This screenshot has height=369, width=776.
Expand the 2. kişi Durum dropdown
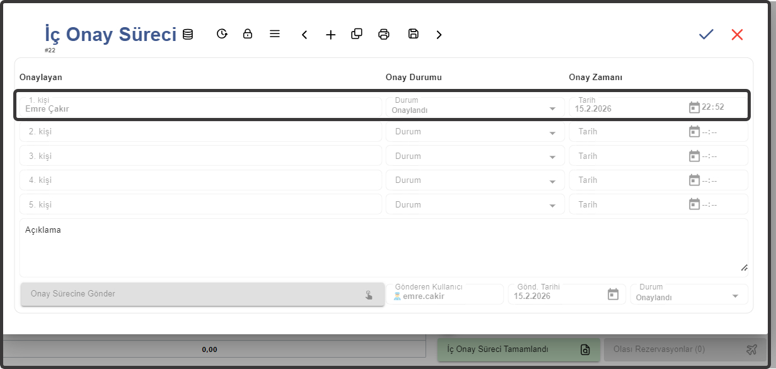click(x=552, y=133)
